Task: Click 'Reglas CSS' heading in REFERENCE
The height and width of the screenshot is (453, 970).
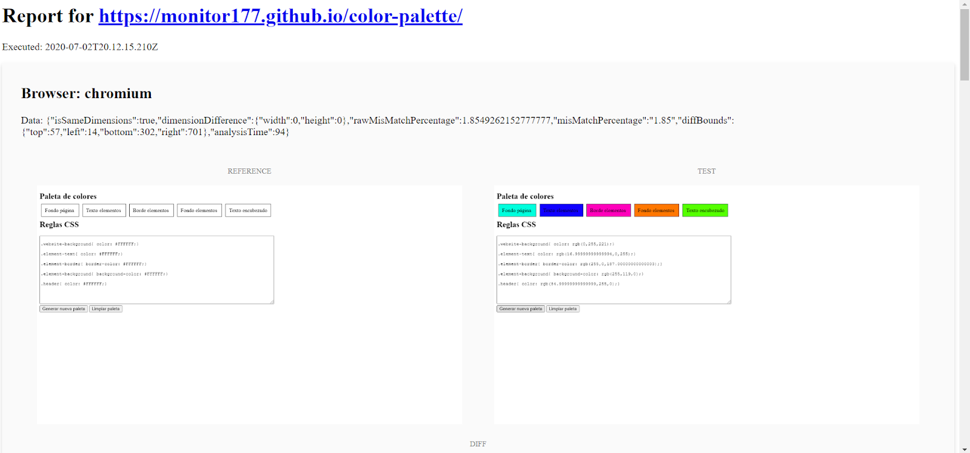Action: tap(59, 224)
